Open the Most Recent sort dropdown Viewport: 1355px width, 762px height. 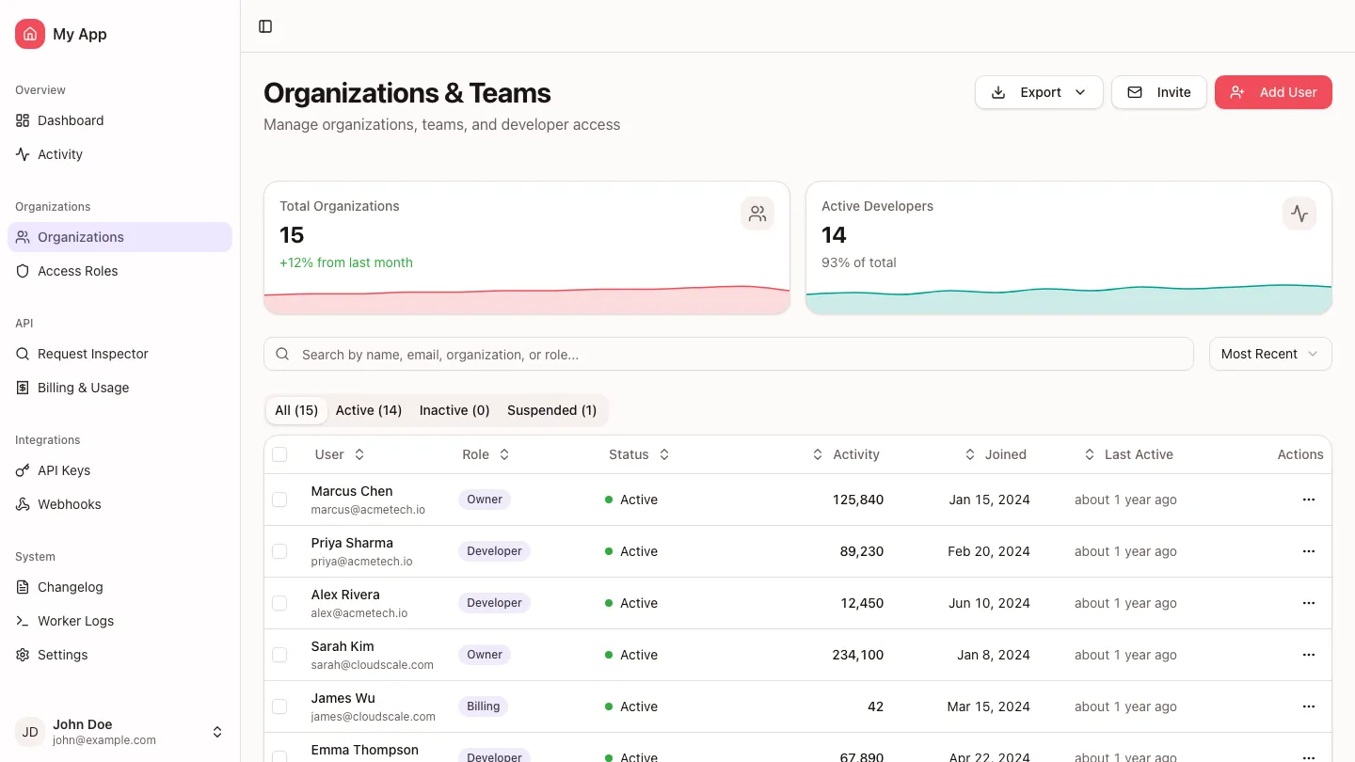click(1269, 354)
